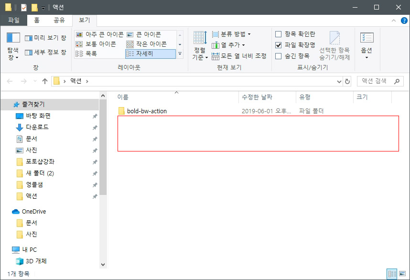Refresh the folder with the refresh icon
This screenshot has height=280, width=410.
[x=348, y=81]
